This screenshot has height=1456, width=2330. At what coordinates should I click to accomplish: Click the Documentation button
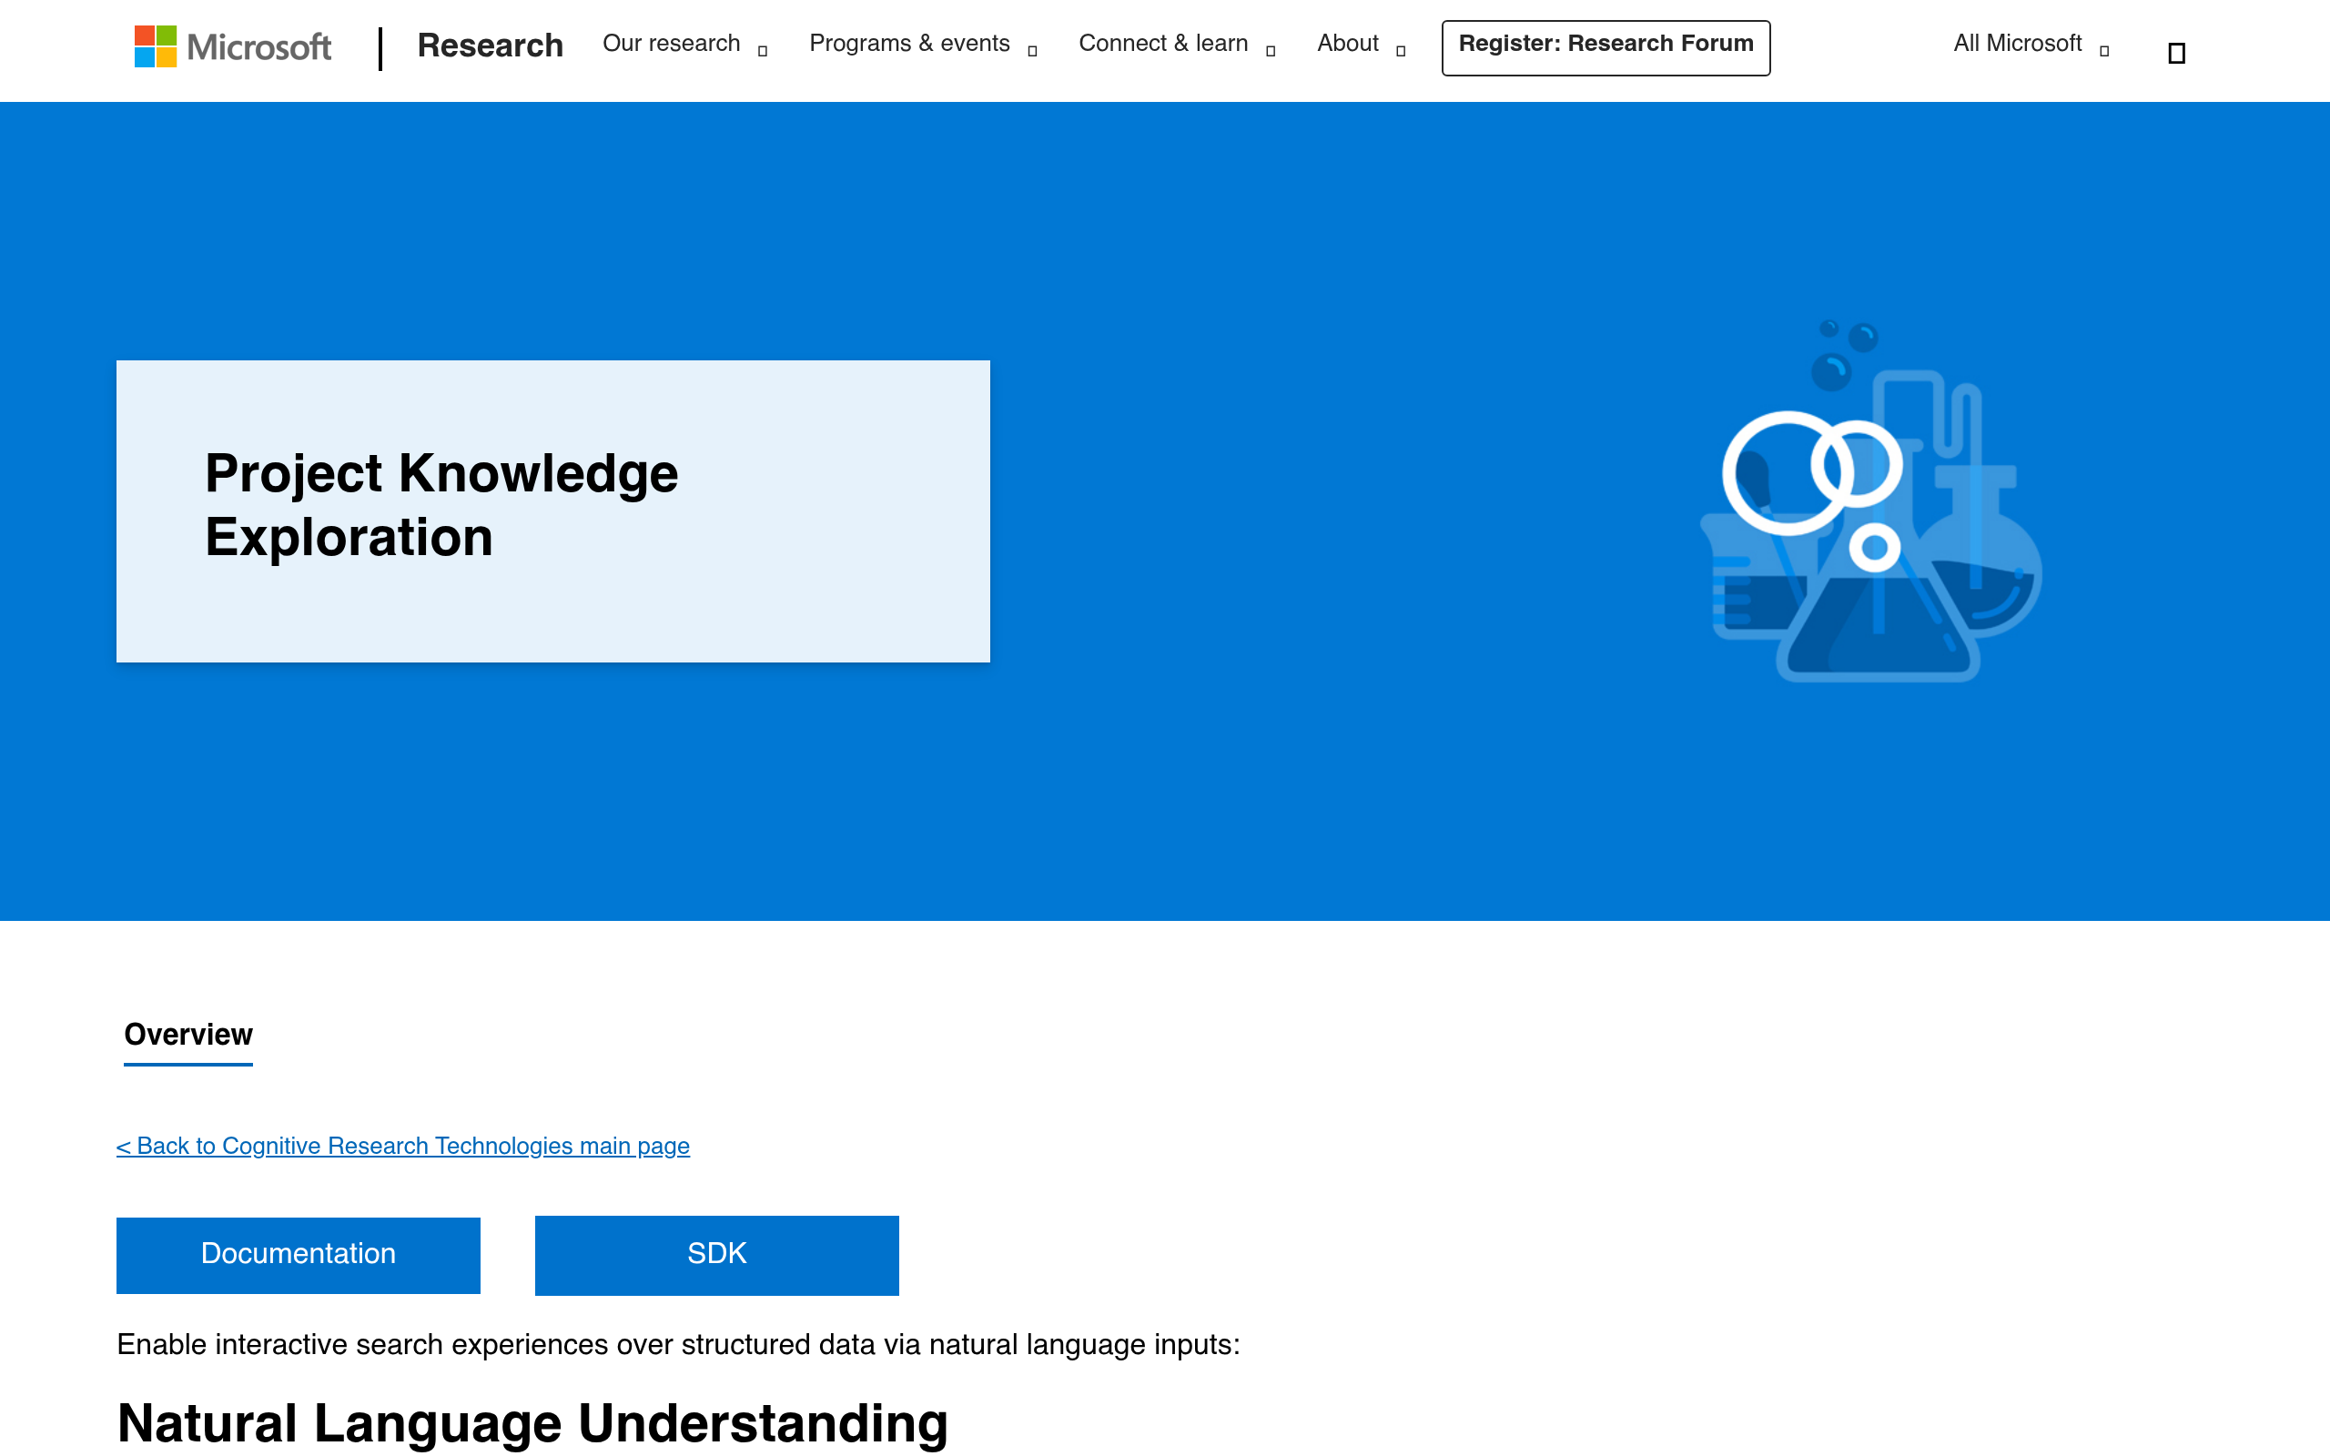point(298,1254)
